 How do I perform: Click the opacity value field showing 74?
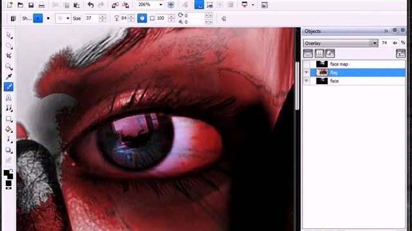click(x=384, y=43)
